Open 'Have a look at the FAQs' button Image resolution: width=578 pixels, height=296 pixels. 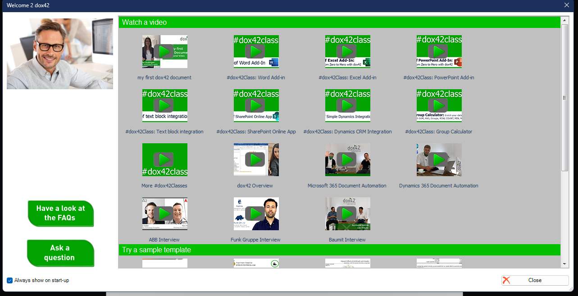click(x=60, y=213)
